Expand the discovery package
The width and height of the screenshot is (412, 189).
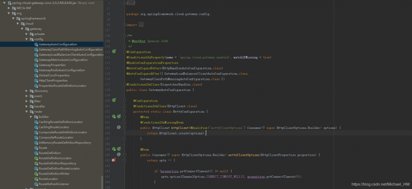point(26,91)
